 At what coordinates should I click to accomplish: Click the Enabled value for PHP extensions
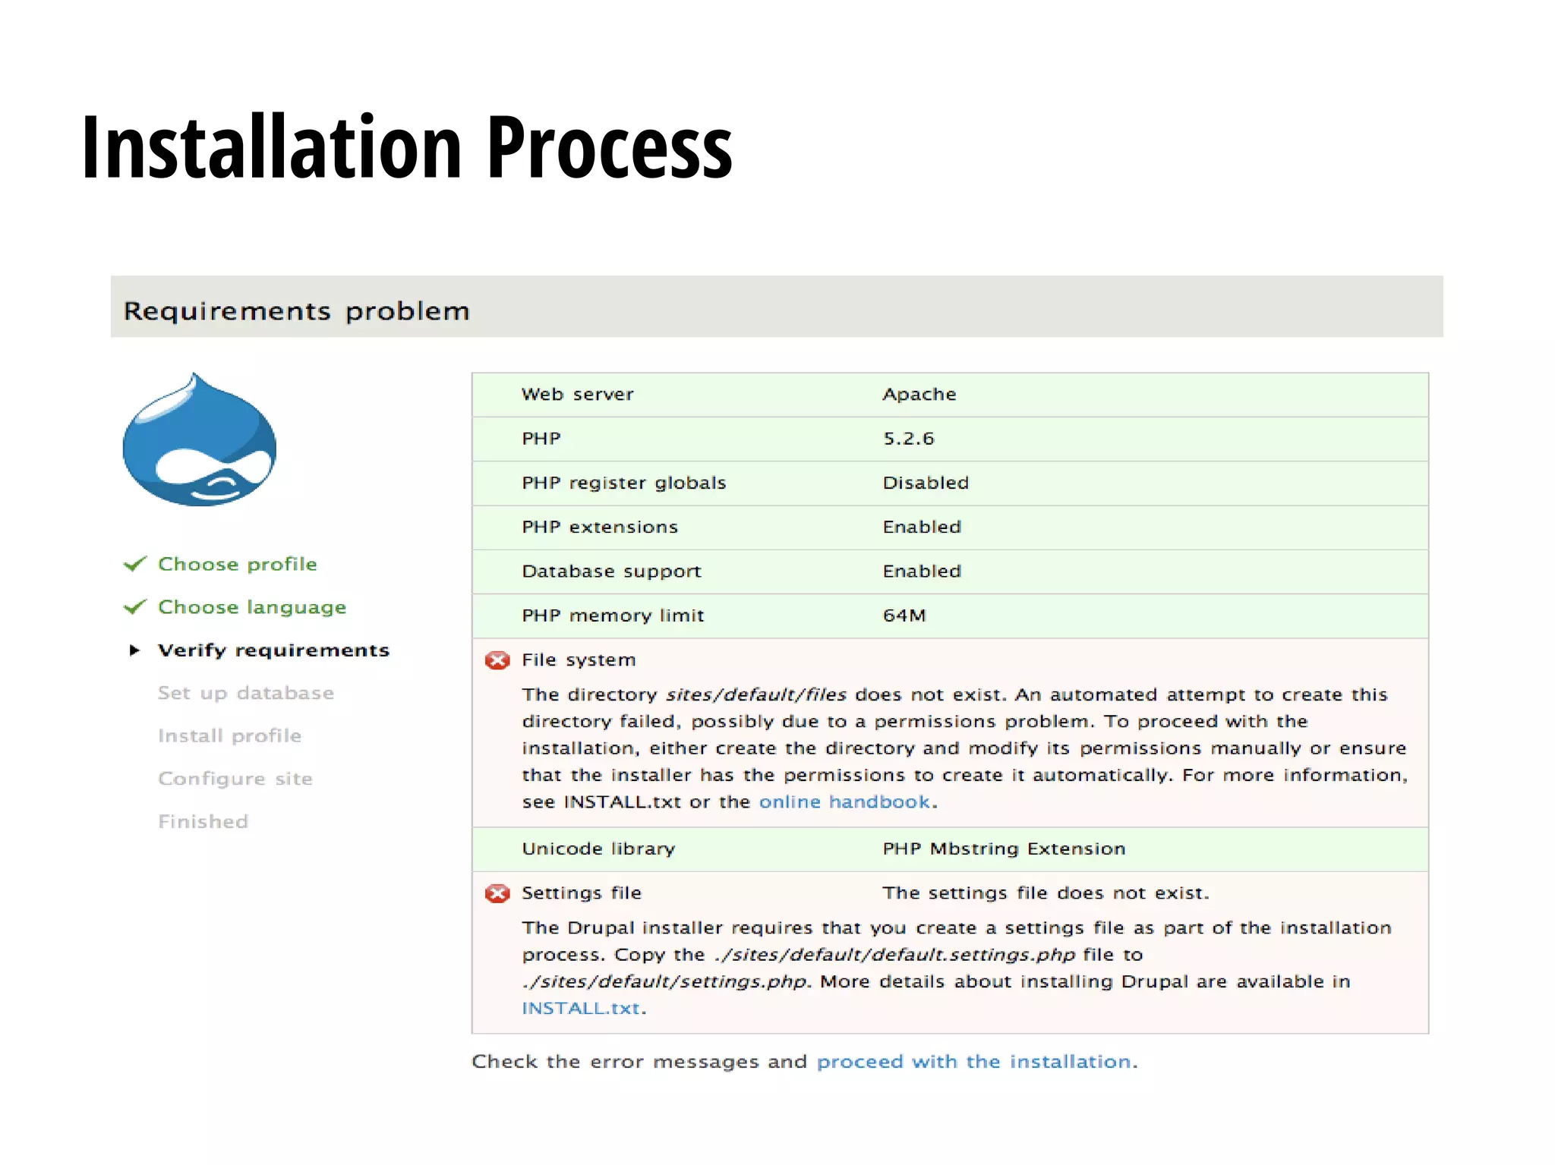[922, 527]
